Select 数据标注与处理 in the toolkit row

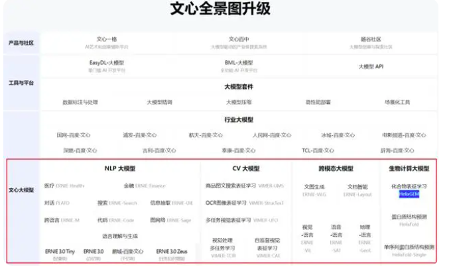coord(80,102)
